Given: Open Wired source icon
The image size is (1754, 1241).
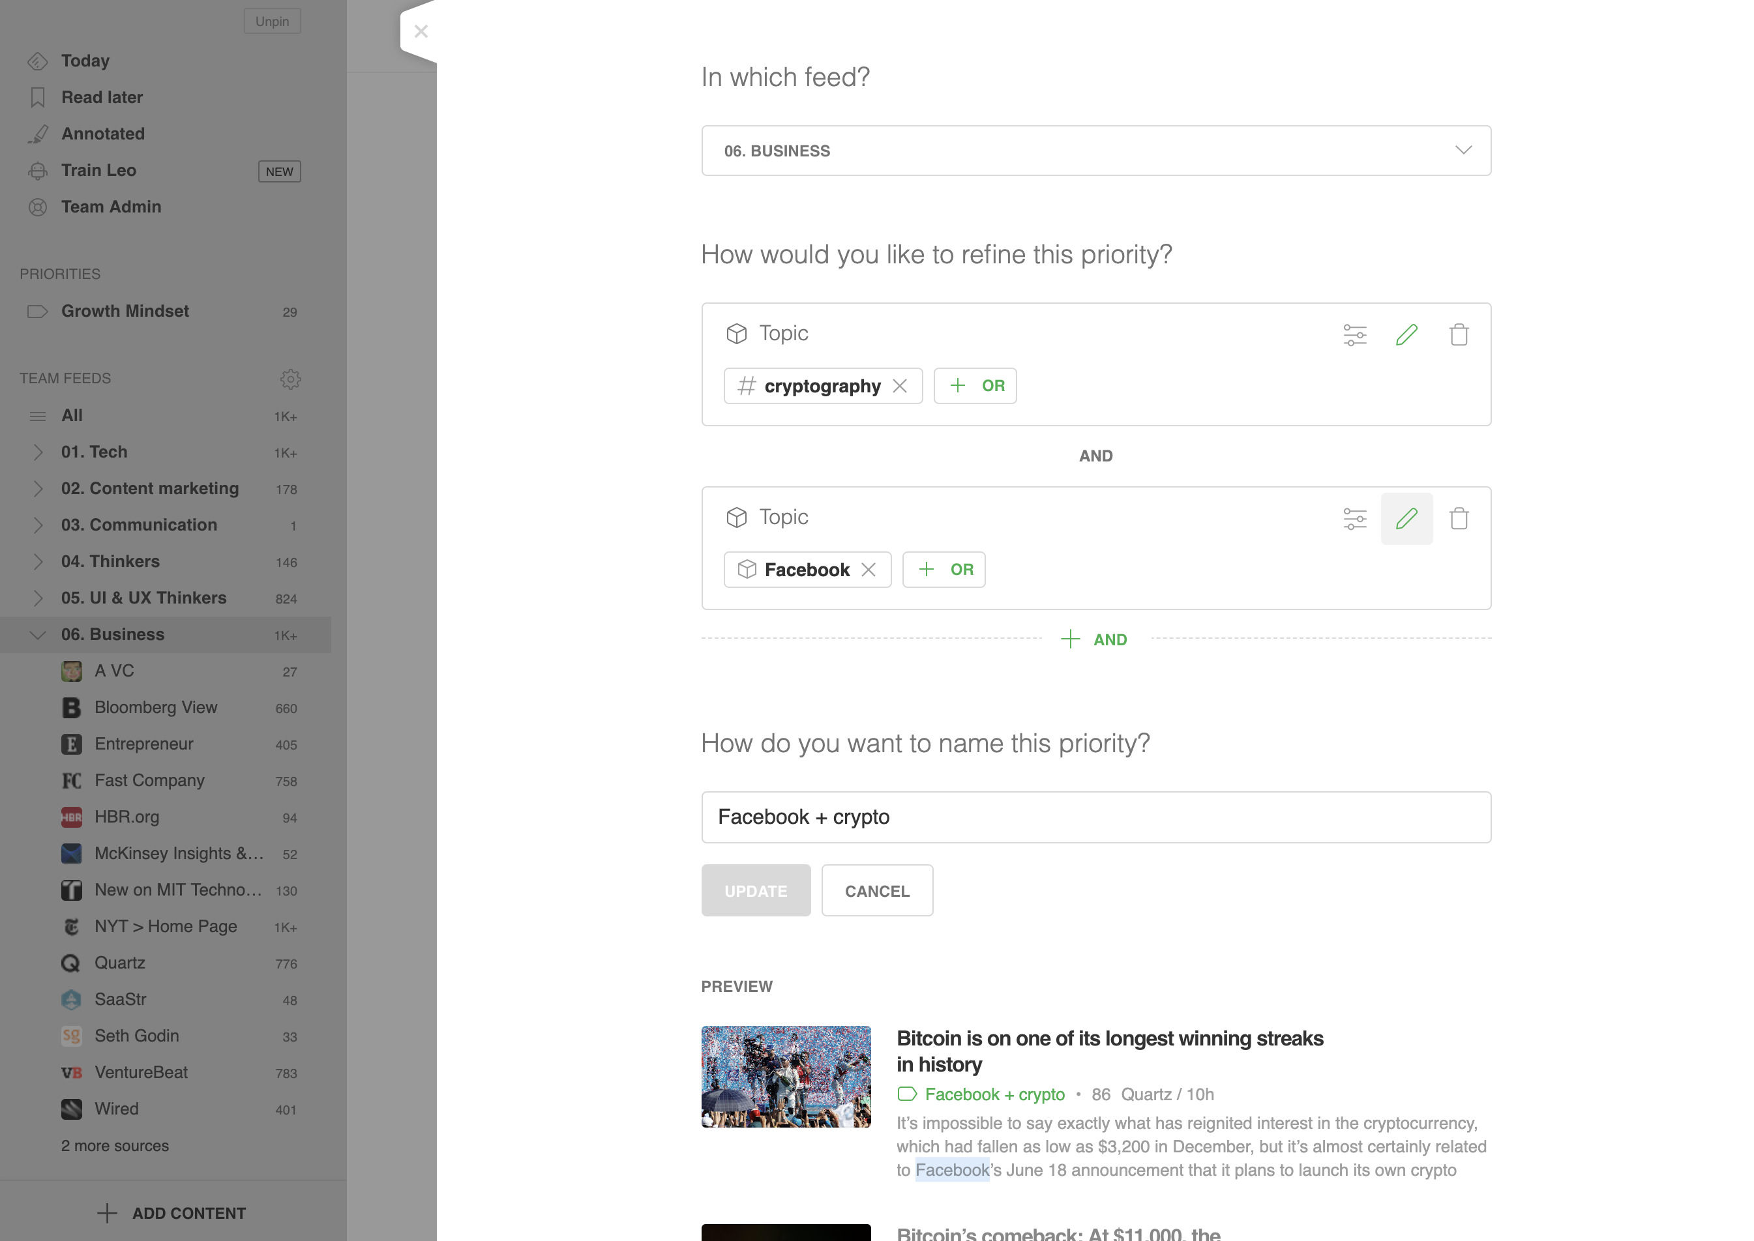Looking at the screenshot, I should (x=71, y=1109).
